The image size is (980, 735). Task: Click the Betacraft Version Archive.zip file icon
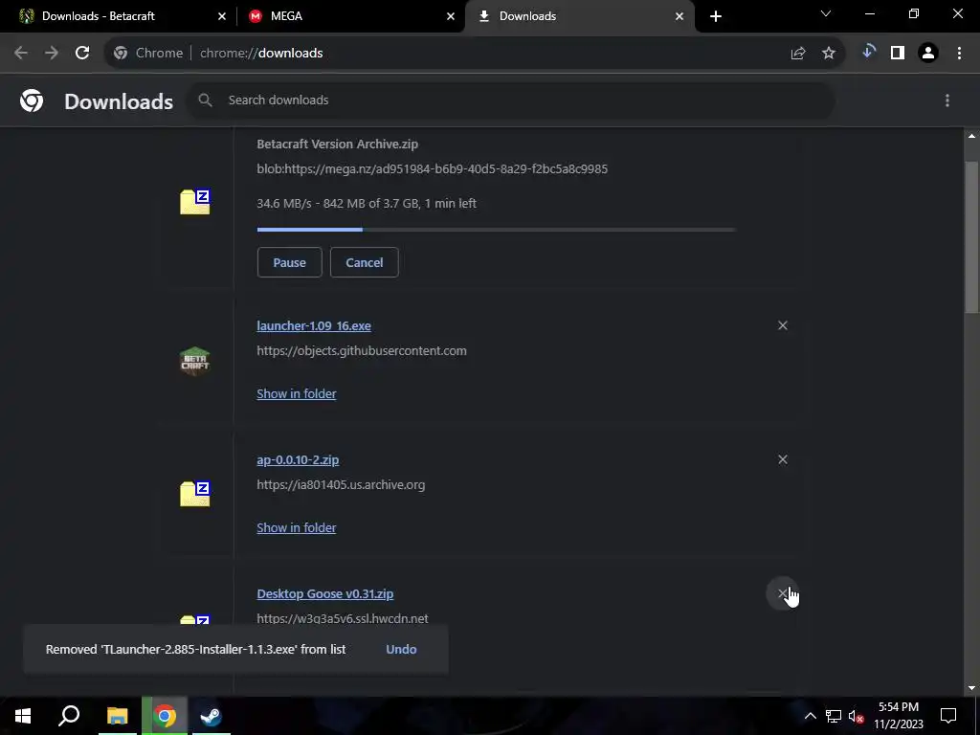195,201
